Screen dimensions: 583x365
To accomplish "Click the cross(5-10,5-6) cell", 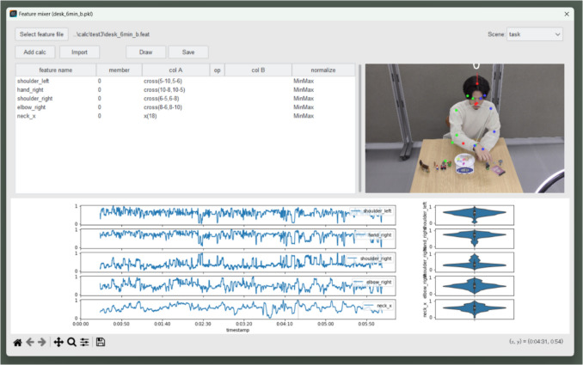I will coord(163,81).
